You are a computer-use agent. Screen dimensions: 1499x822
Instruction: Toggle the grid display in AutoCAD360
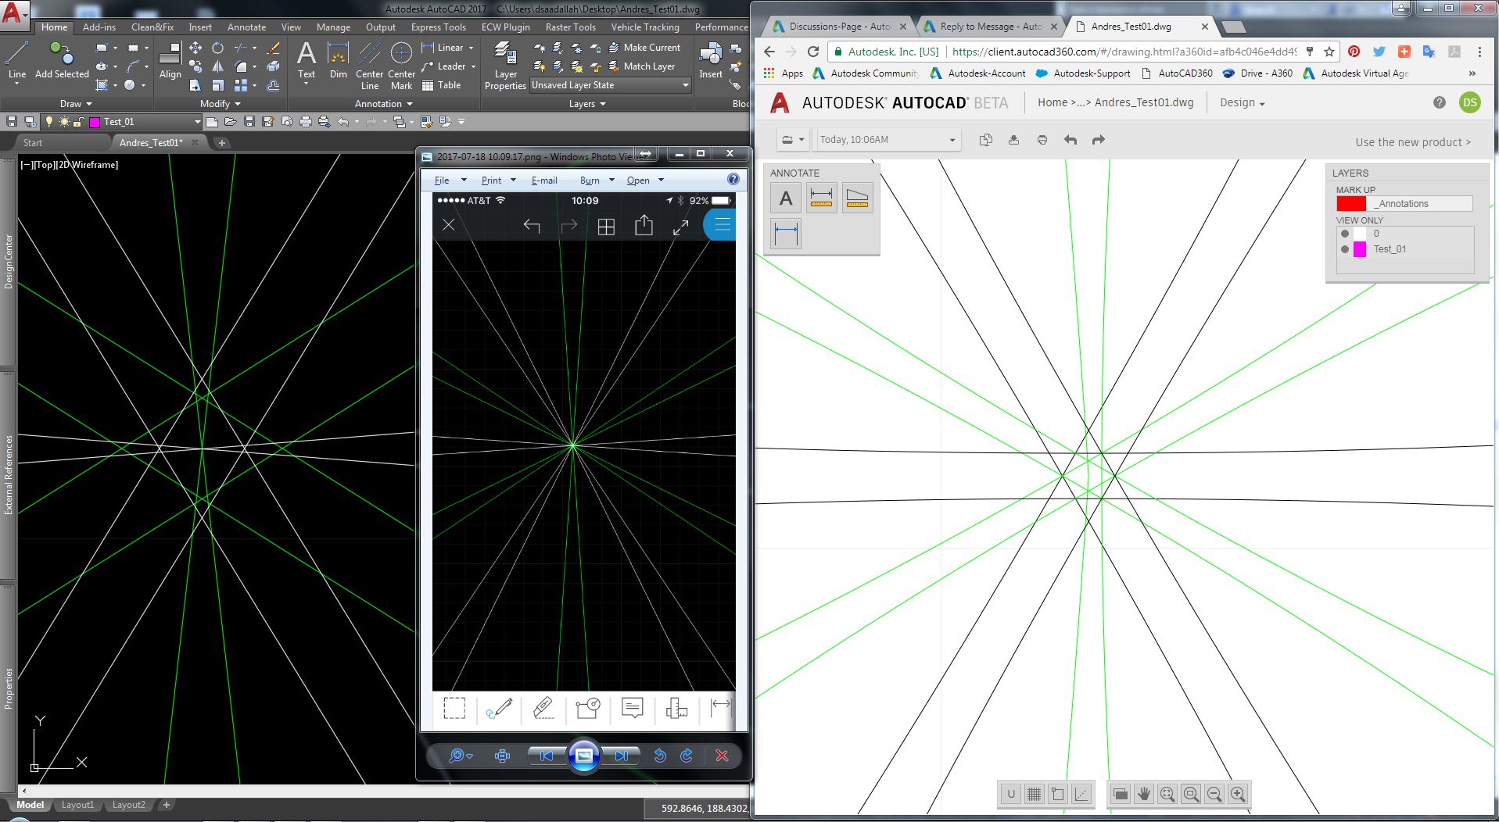1034,794
